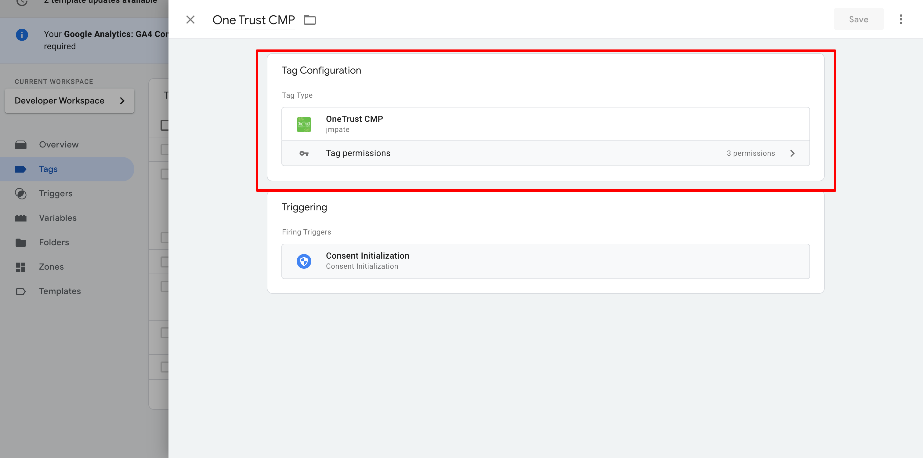Select the OneTrust CMP tag type row

[x=545, y=124]
